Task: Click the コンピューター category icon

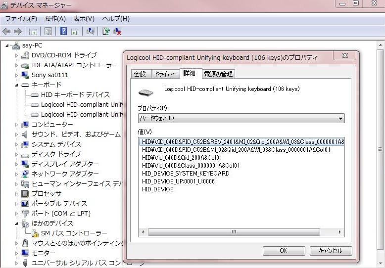Action: tap(25, 125)
